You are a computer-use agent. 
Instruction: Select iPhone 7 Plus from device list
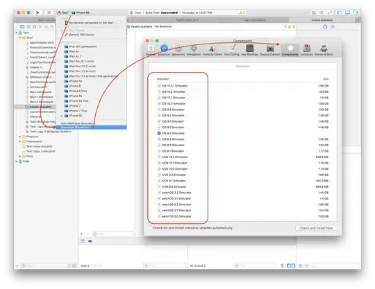tap(78, 111)
